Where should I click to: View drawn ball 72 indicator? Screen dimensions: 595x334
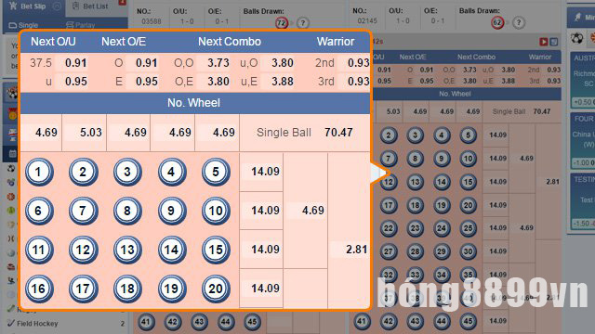281,23
